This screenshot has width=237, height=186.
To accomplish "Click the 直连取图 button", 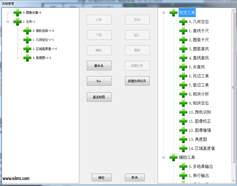I will click(99, 97).
